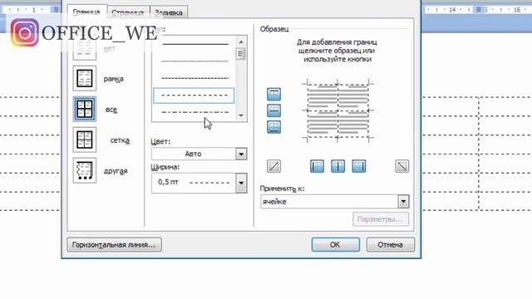This screenshot has height=299, width=532.
Task: Click the OK button
Action: pyautogui.click(x=335, y=244)
